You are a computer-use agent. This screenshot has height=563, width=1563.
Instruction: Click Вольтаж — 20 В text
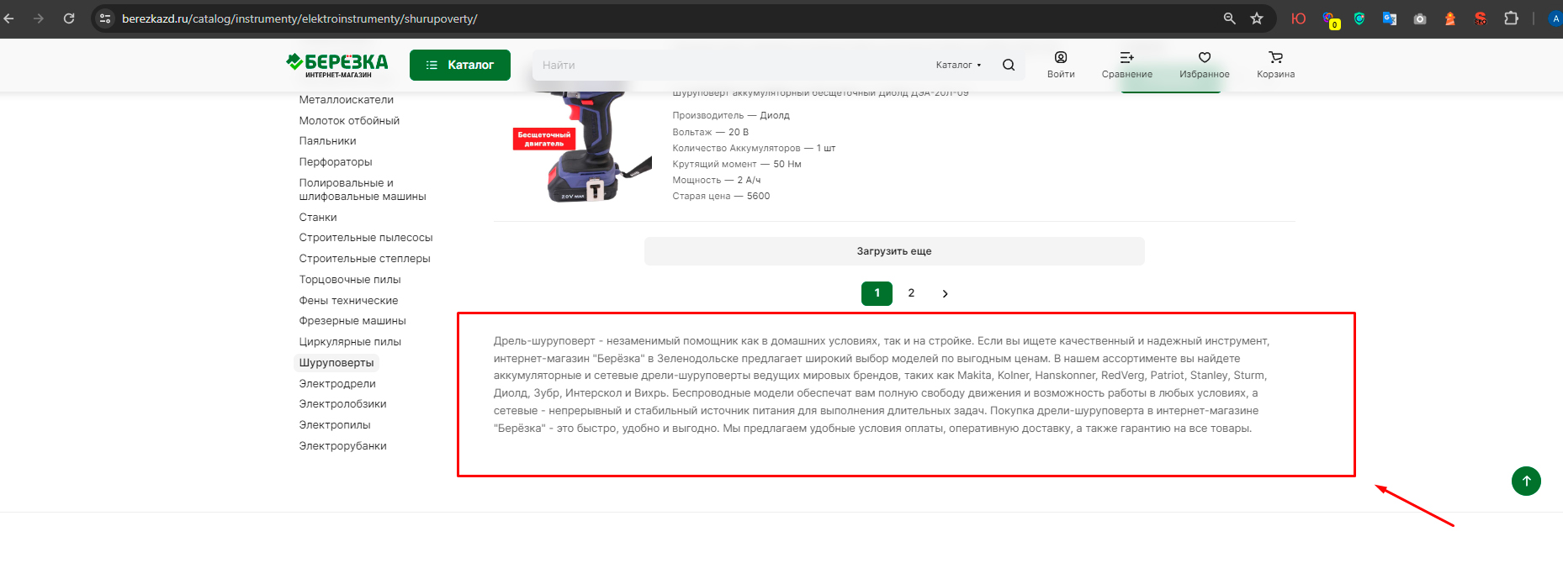(x=710, y=133)
